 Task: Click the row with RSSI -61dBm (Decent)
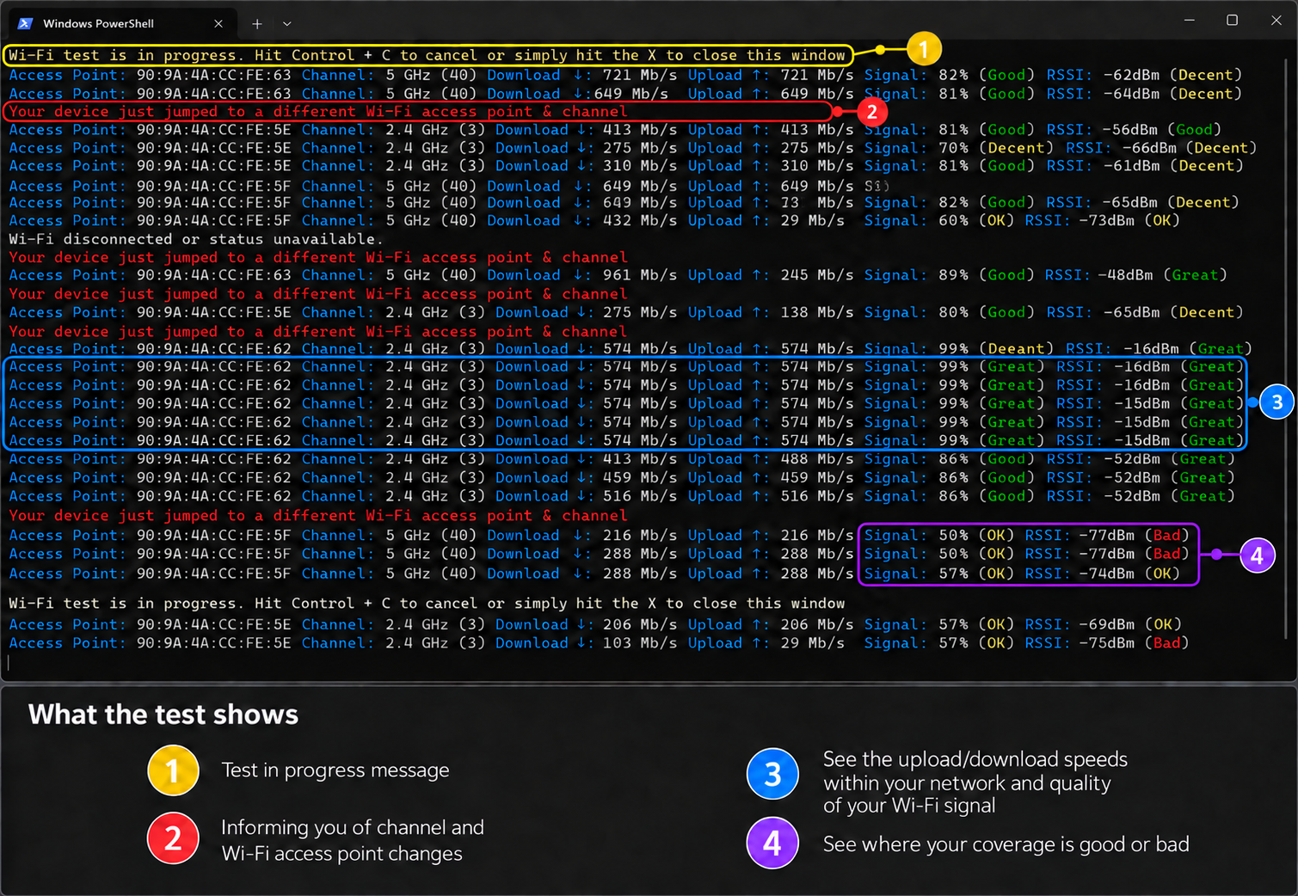(x=625, y=166)
